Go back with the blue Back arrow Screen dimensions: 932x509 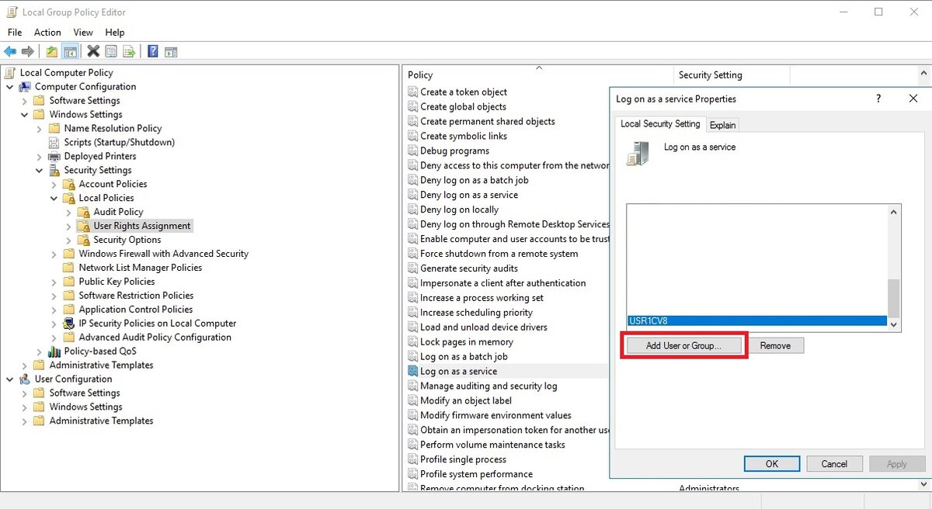(x=10, y=51)
